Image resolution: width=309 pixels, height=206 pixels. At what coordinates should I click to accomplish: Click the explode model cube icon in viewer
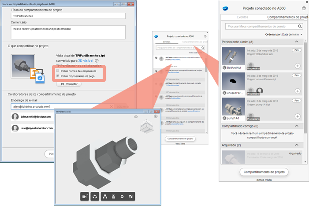(x=95, y=197)
